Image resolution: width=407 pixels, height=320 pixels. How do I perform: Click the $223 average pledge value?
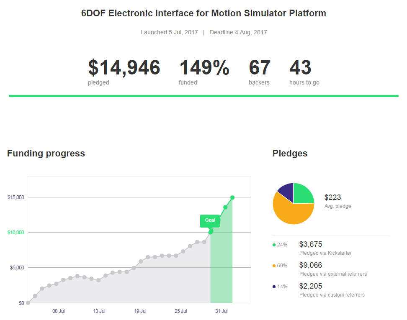(x=332, y=197)
